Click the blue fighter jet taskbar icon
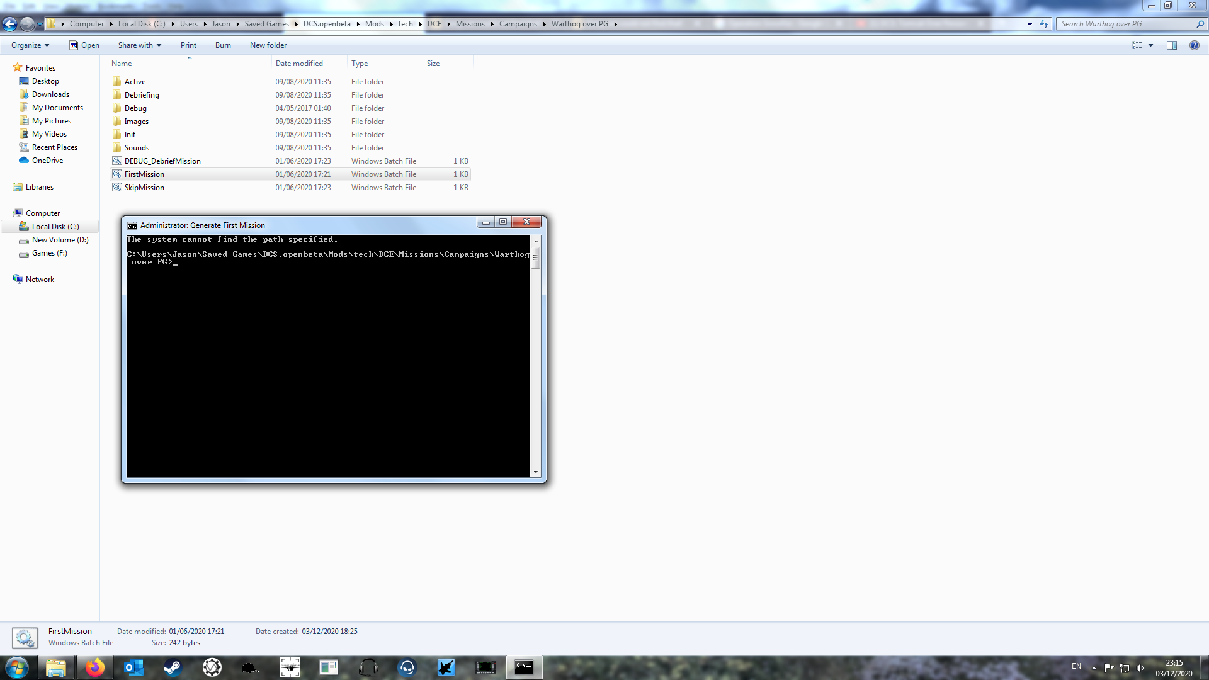This screenshot has width=1209, height=680. [446, 667]
